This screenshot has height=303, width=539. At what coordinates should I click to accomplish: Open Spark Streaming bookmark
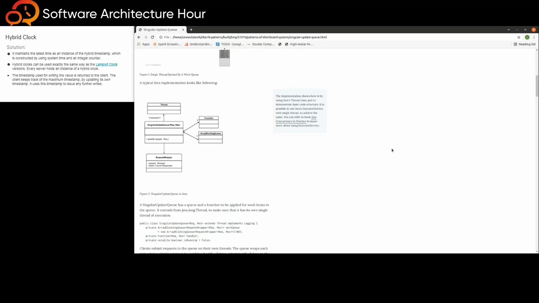click(167, 44)
